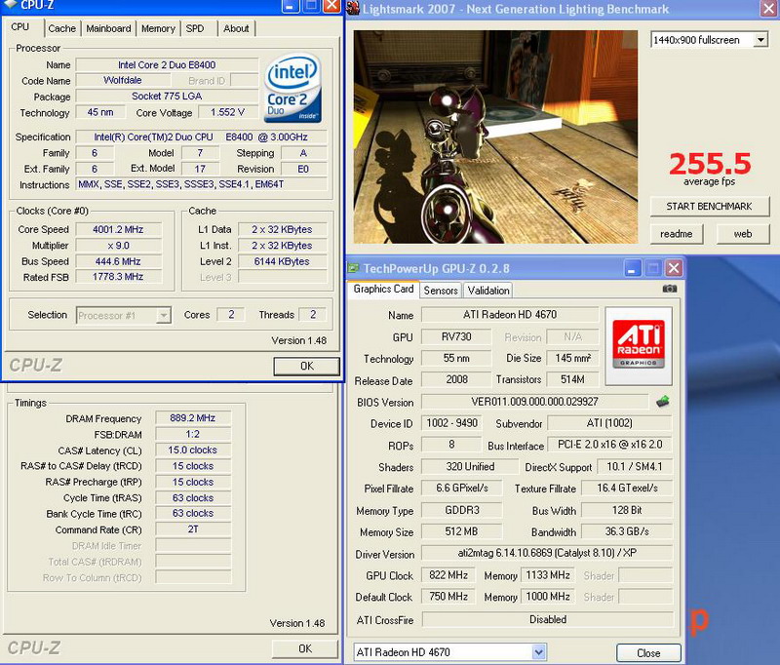
Task: Click the BIOS save chip icon
Action: [663, 401]
